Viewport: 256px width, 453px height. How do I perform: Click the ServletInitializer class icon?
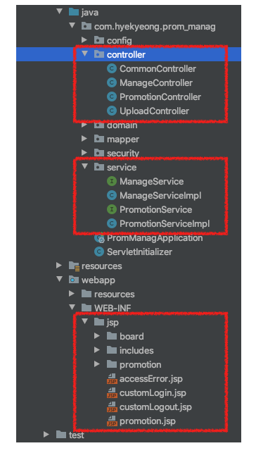point(99,252)
